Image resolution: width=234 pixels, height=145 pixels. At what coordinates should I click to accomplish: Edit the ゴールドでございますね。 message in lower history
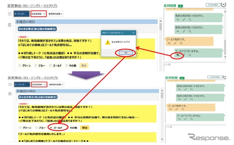[185, 119]
